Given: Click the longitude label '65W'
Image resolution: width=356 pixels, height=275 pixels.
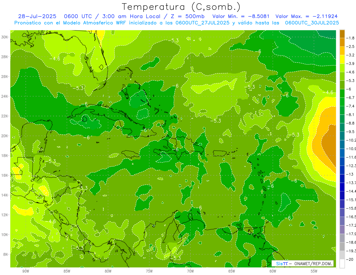Looking at the screenshot, I should point(232,271).
